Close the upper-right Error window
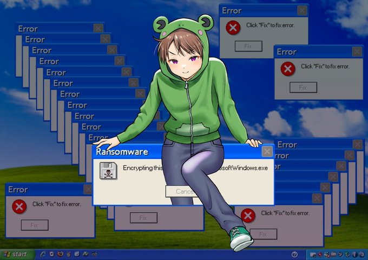This screenshot has width=368, height=260. (x=357, y=51)
